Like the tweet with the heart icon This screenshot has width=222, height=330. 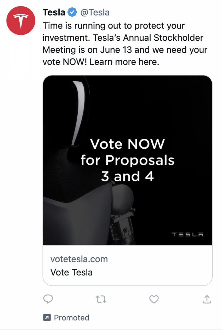(154, 299)
